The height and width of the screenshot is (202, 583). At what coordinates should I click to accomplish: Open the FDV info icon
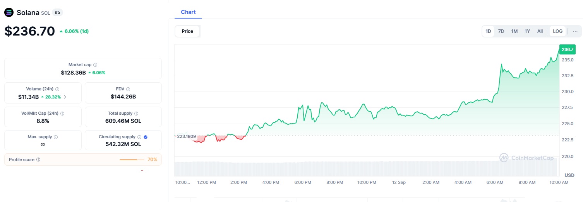pyautogui.click(x=128, y=89)
